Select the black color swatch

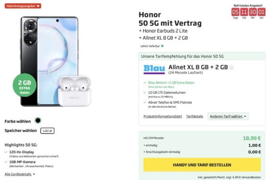pyautogui.click(x=38, y=120)
